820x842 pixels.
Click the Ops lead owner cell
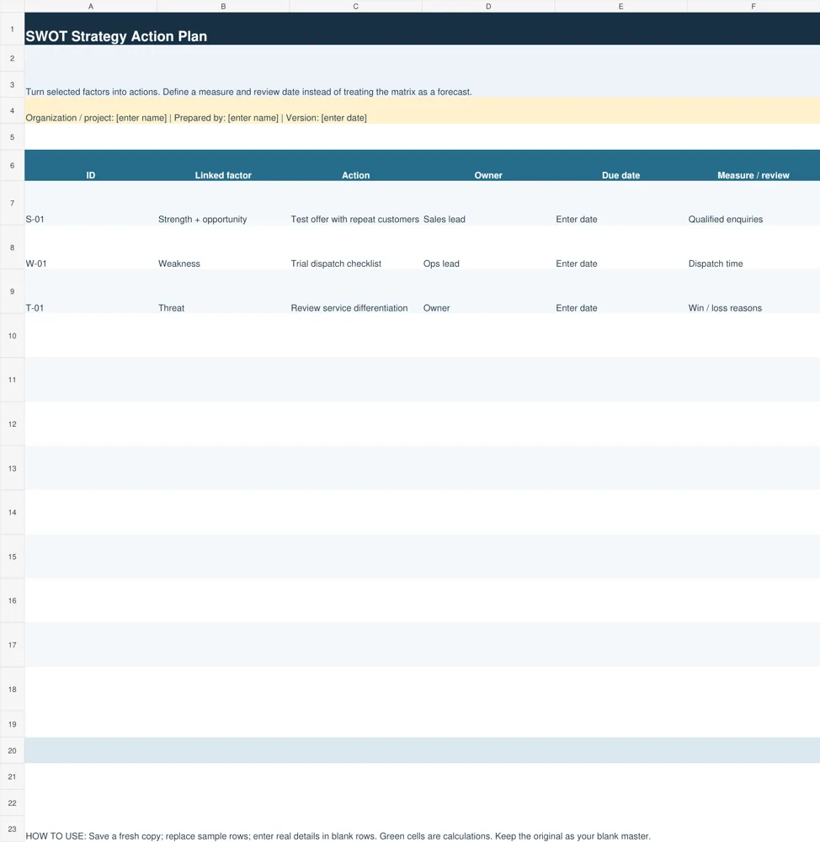pyautogui.click(x=488, y=248)
